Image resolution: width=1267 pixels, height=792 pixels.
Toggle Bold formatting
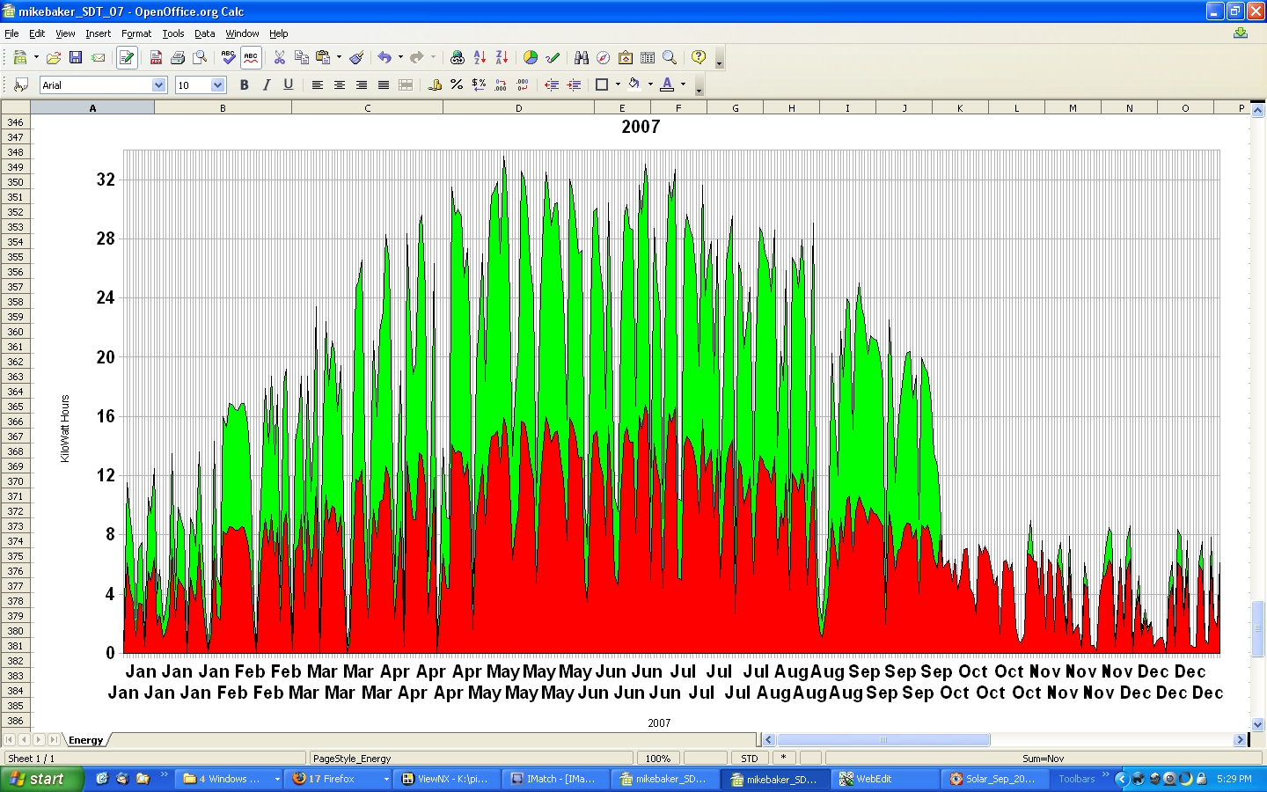(245, 85)
